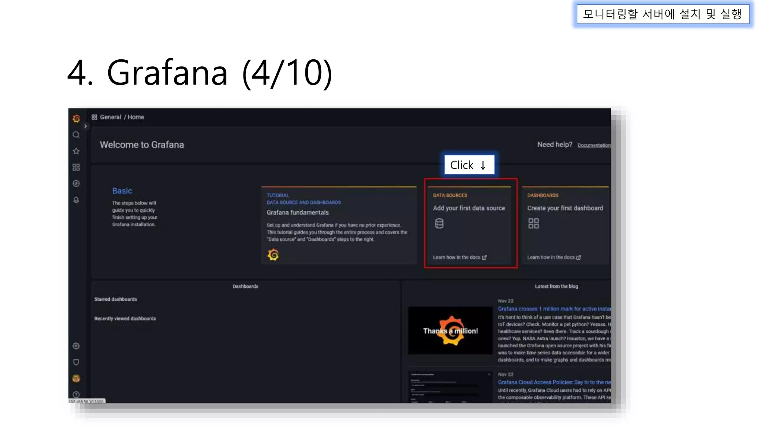The image size is (759, 427).
Task: Open the Grafana Cloud Access Policies blog link
Action: (x=554, y=382)
